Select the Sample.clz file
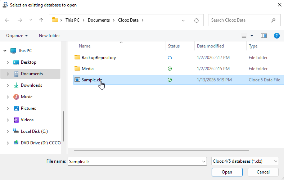This screenshot has width=284, height=180. click(x=91, y=80)
